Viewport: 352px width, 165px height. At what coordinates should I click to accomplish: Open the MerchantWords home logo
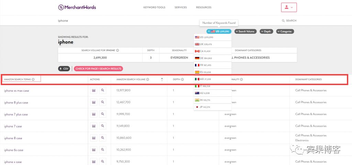77,7
